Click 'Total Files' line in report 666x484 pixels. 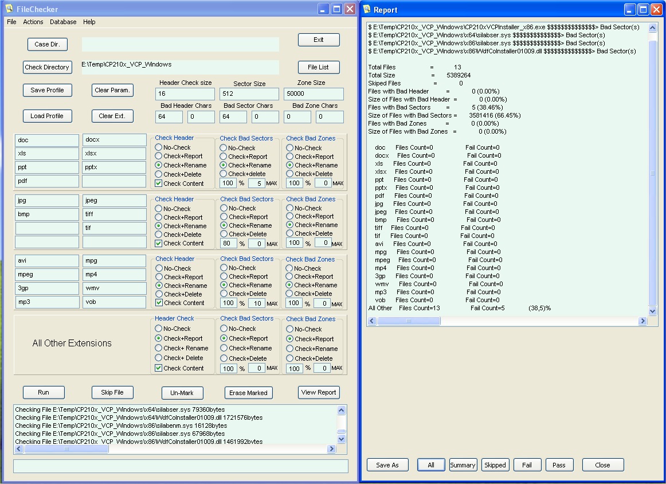[414, 67]
